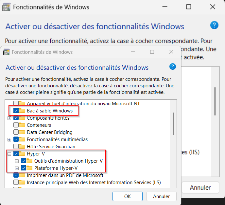This screenshot has width=225, height=205.
Task: Enable the Conteneurs checkbox
Action: (x=16, y=125)
